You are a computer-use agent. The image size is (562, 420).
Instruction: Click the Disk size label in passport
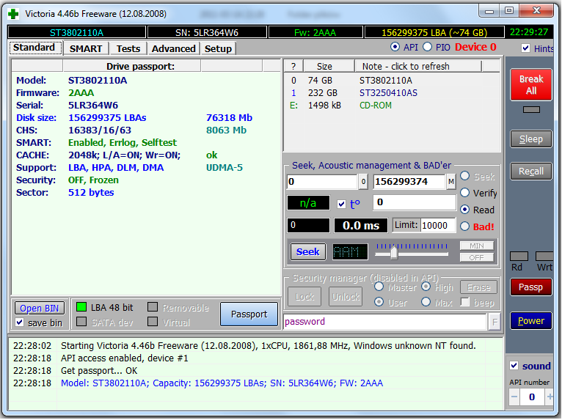coord(36,118)
